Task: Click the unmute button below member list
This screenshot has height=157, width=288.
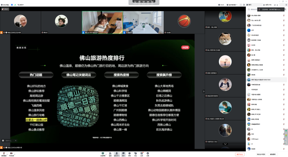Action: (273, 154)
